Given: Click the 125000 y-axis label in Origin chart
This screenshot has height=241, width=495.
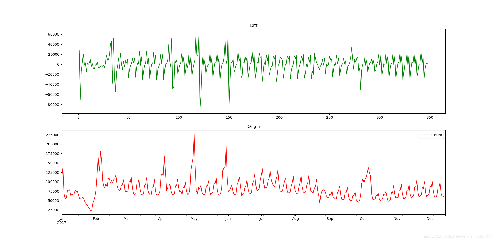Looking at the screenshot, I should (53, 173).
